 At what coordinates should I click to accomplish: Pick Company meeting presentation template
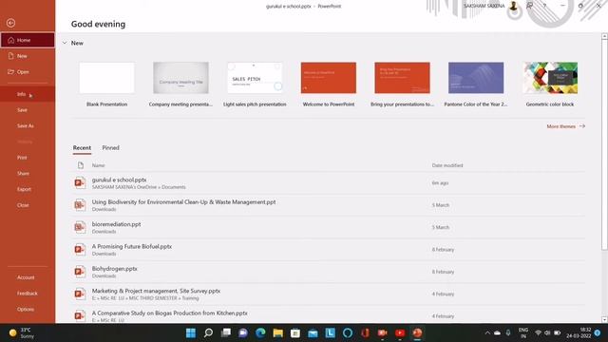(x=180, y=85)
